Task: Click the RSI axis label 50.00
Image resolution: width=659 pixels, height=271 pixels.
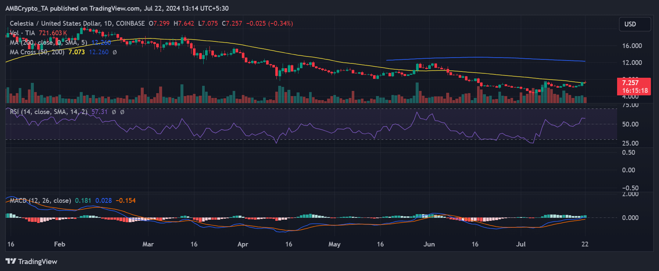Action: point(630,124)
